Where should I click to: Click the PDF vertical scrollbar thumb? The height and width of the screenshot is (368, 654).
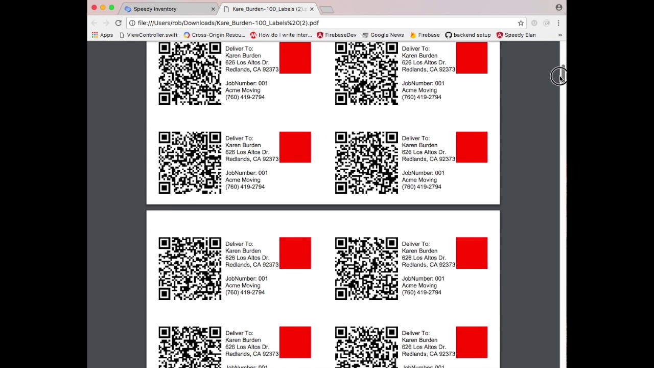[563, 73]
